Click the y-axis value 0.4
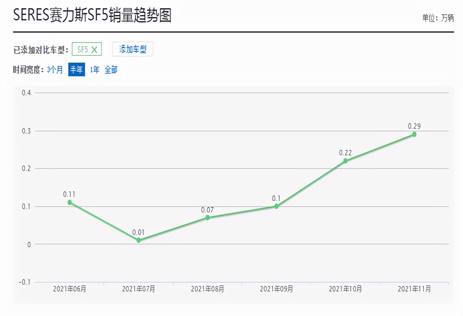Screen dimensions: 463x316 [x=26, y=93]
